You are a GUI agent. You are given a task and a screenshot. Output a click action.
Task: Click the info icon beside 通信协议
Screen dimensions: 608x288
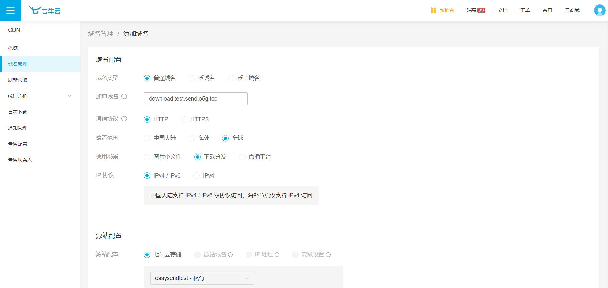pyautogui.click(x=124, y=119)
